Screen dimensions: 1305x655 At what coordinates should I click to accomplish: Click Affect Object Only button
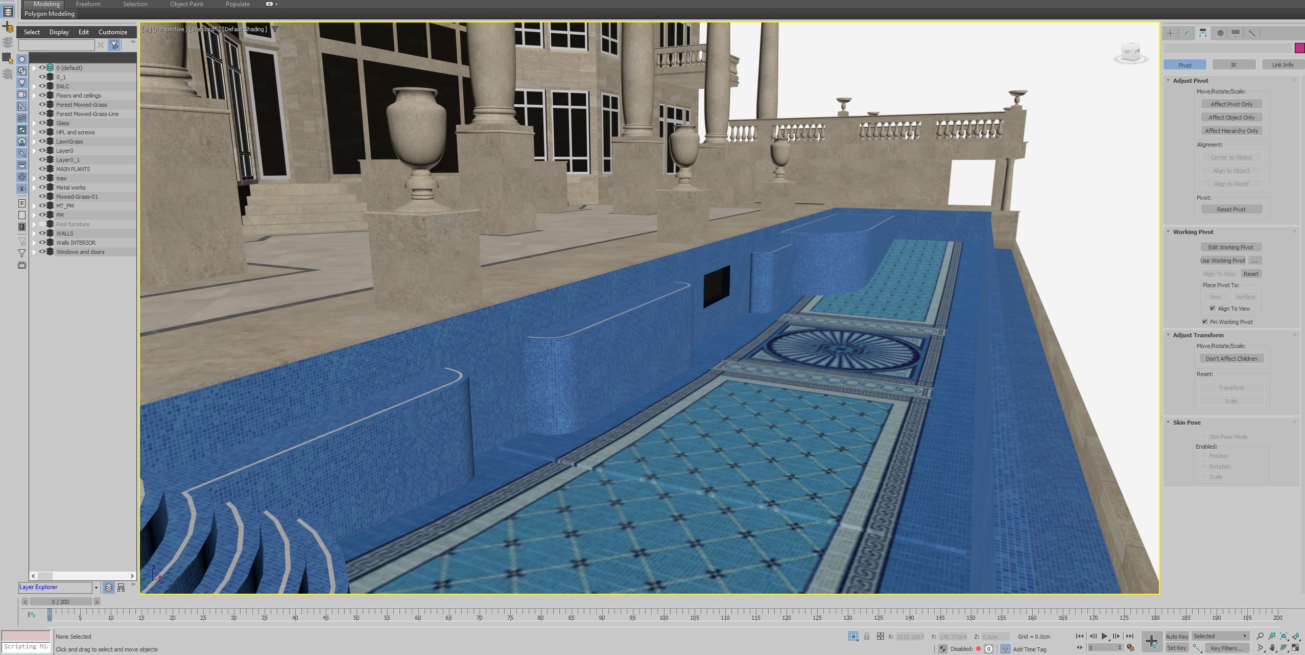(x=1231, y=118)
